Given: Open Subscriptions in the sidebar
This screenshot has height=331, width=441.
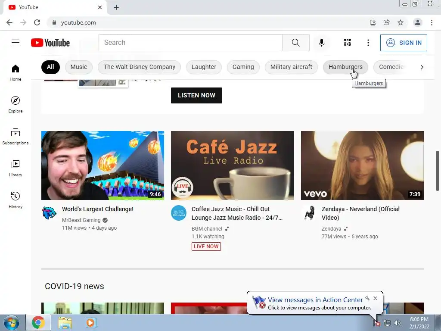Looking at the screenshot, I should pos(16,136).
